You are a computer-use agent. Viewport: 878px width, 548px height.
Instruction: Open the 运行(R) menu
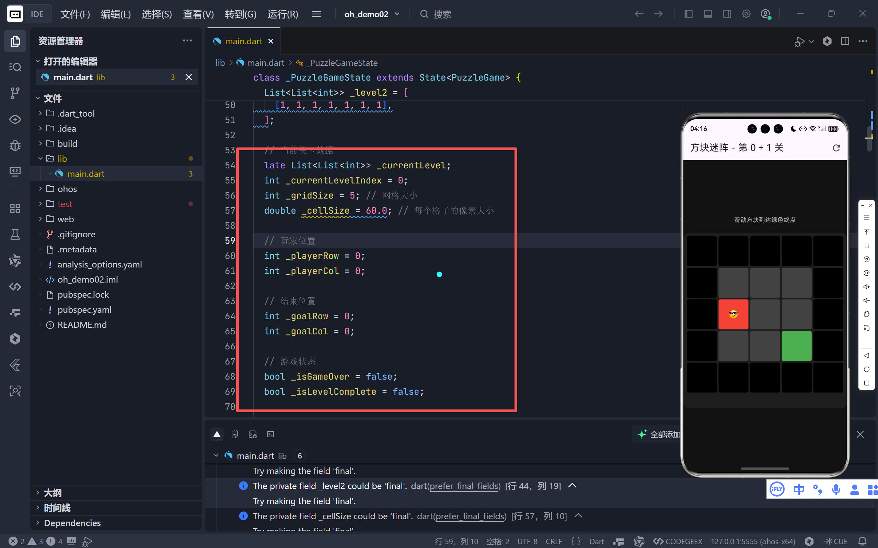point(282,14)
